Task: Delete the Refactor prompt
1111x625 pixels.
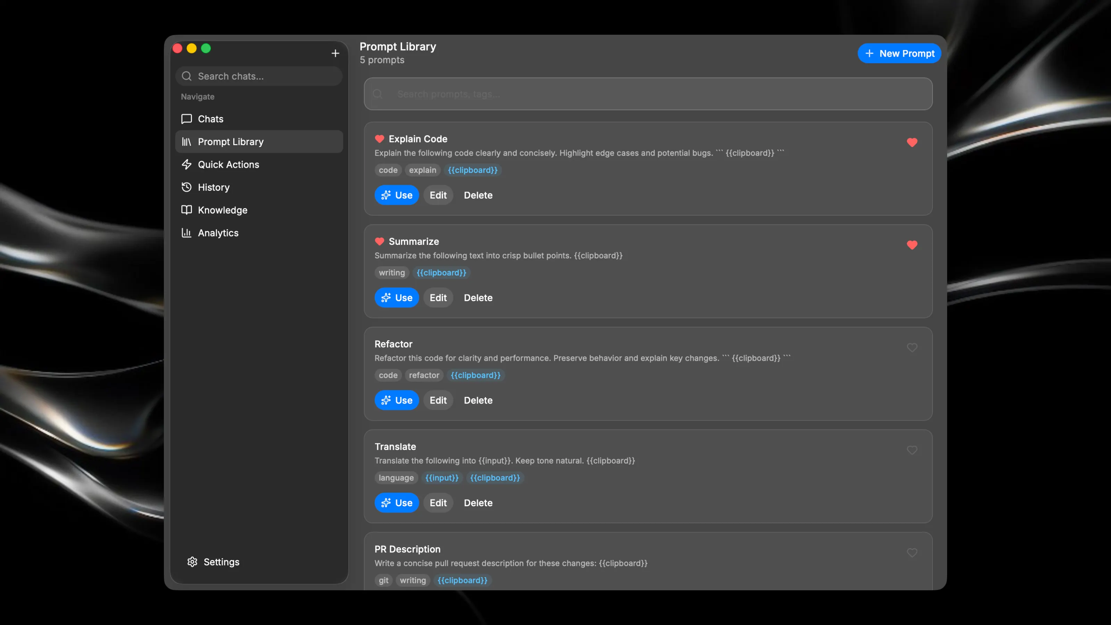Action: (x=478, y=400)
